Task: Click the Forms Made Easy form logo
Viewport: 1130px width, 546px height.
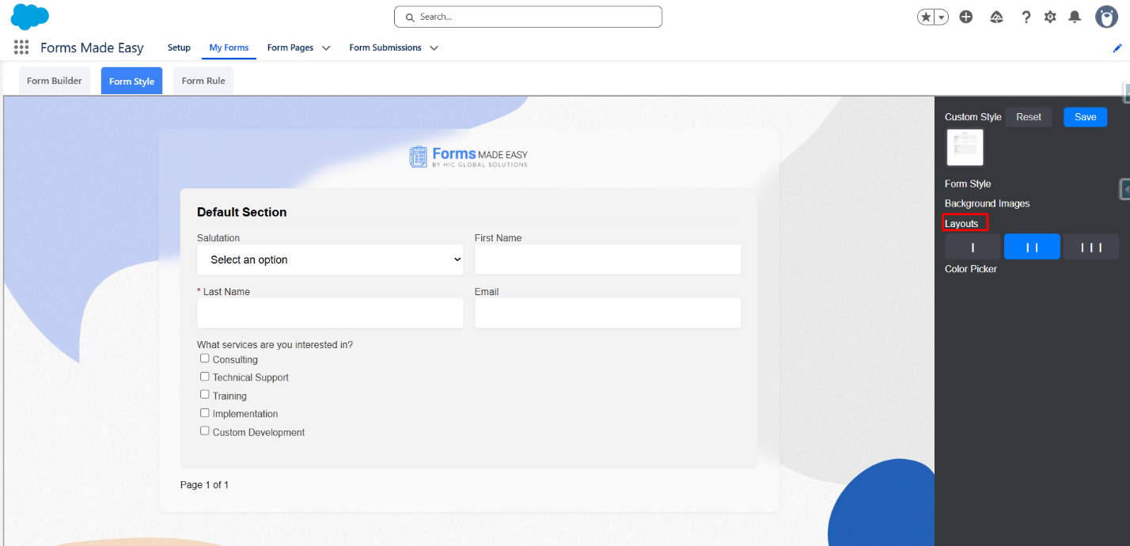Action: point(468,157)
